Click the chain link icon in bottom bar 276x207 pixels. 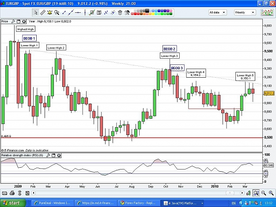[x=20, y=193]
